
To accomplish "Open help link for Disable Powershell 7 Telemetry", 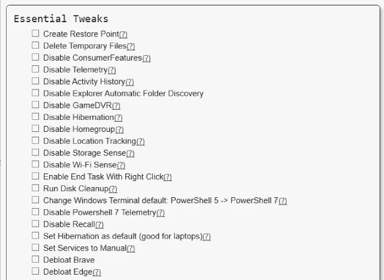I will 160,213.
